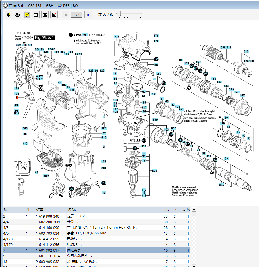Click the parts list scrollbar up arrow
The height and width of the screenshot is (267, 259).
pos(194,210)
